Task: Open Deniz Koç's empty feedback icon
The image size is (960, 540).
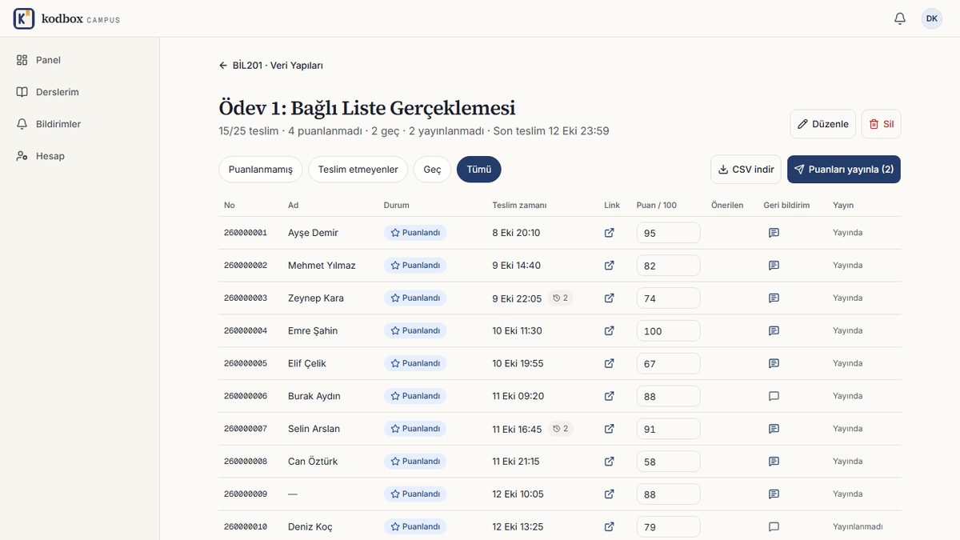Action: [x=774, y=527]
